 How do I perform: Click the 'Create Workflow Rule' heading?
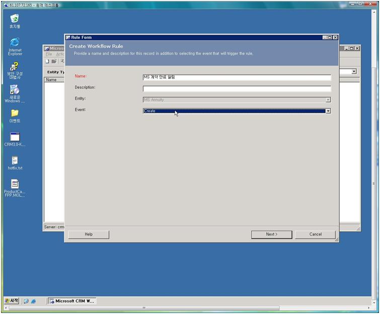tap(96, 46)
